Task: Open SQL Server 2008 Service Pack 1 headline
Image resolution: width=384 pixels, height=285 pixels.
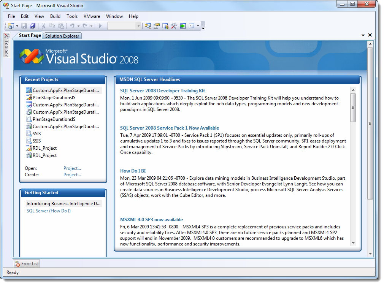Action: coord(169,128)
